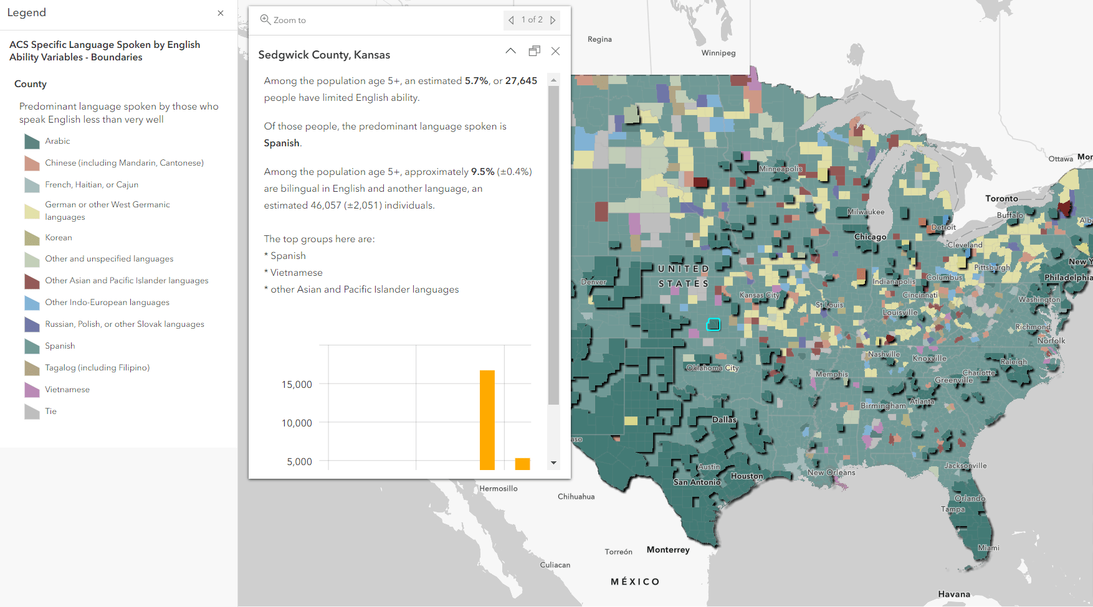The image size is (1093, 607).
Task: Select the Korean legend entry
Action: coord(59,237)
